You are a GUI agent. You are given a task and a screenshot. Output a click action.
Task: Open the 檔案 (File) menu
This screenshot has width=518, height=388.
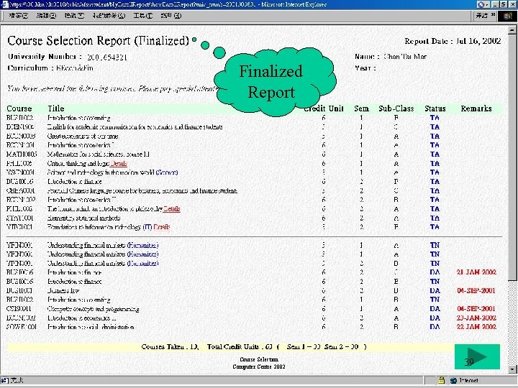click(x=18, y=16)
